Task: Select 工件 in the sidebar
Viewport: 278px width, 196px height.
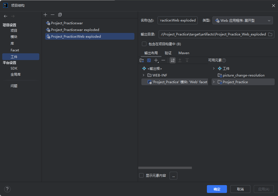Action: (21, 57)
